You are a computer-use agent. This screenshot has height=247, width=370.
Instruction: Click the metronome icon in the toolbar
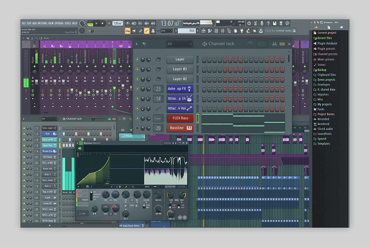pos(128,24)
